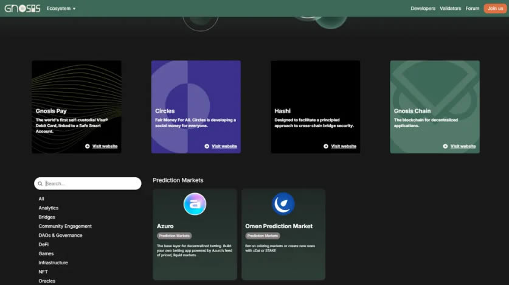Filter by DAOs & Governance category

[x=60, y=236]
